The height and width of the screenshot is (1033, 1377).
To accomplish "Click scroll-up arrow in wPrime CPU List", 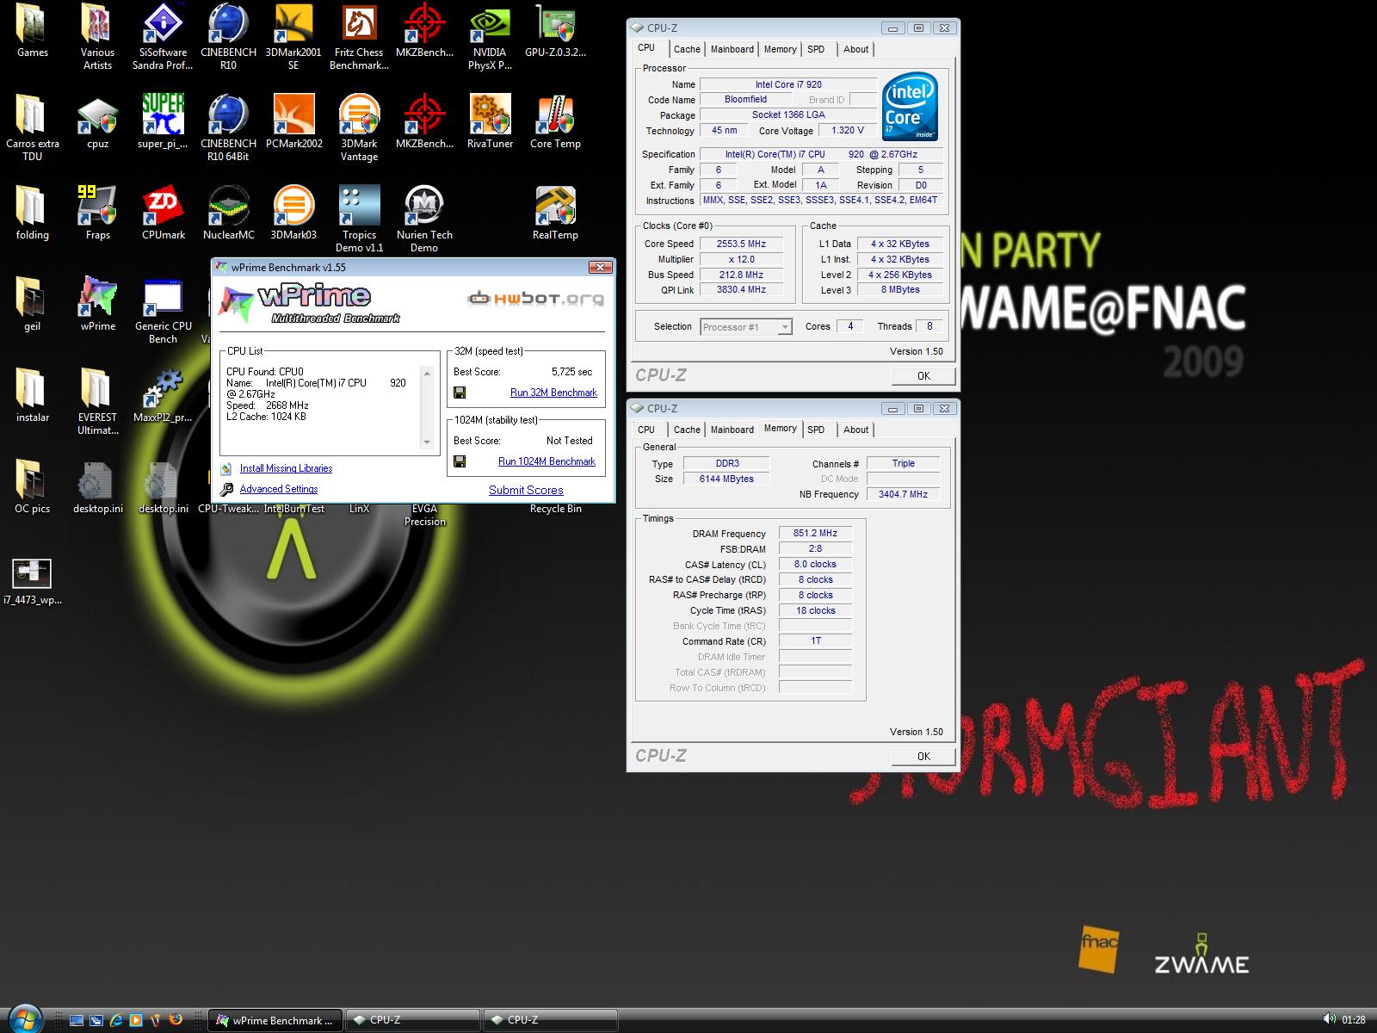I will (x=427, y=372).
